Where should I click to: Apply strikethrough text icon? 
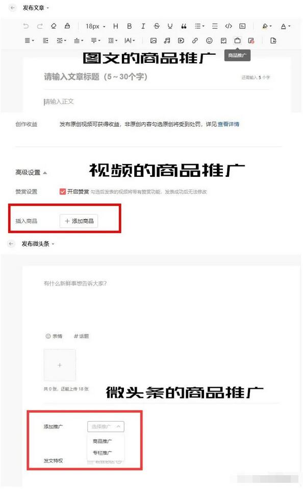point(157,26)
